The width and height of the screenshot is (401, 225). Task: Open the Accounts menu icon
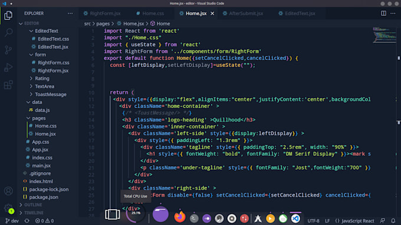(8, 191)
